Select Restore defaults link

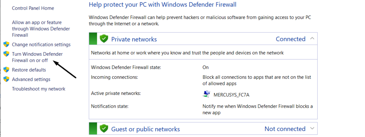click(29, 70)
